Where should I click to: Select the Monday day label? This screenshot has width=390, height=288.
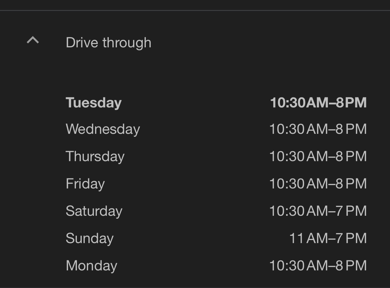click(x=91, y=266)
